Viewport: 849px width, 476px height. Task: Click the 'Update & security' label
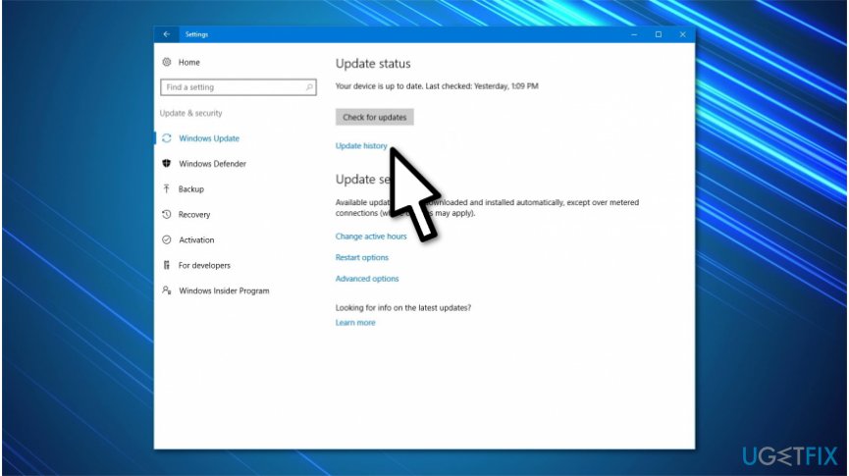pos(190,113)
